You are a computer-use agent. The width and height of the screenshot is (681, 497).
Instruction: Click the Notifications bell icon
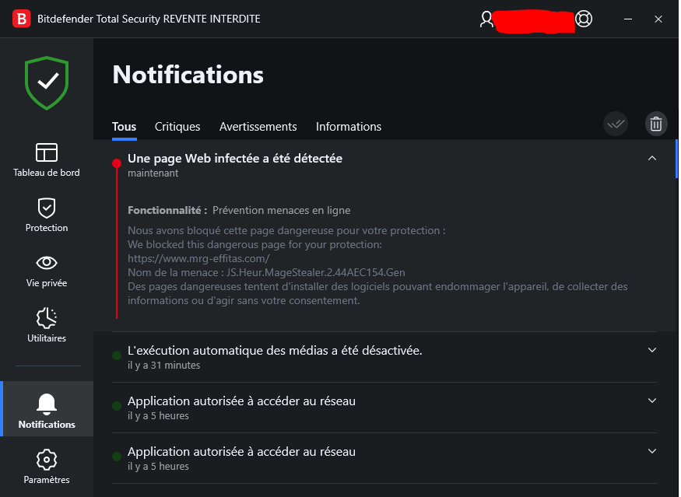(47, 404)
